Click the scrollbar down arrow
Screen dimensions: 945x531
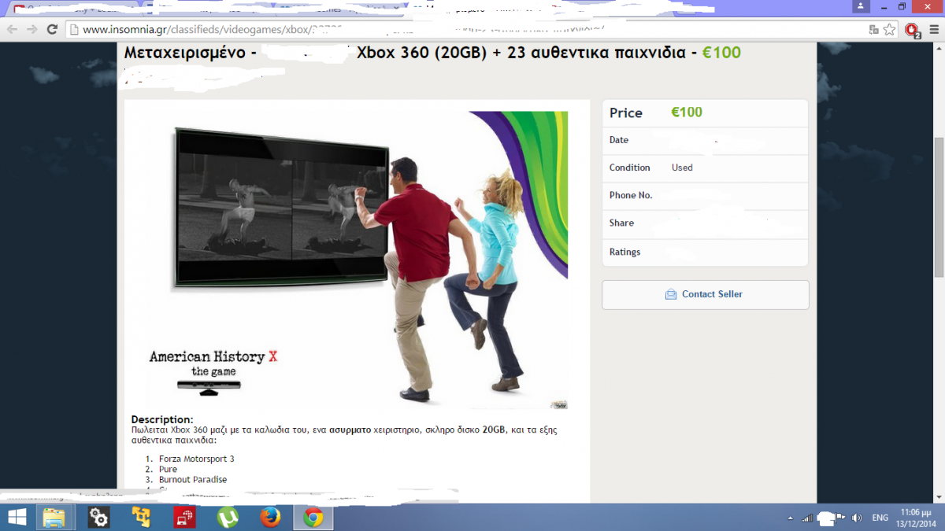pyautogui.click(x=939, y=498)
